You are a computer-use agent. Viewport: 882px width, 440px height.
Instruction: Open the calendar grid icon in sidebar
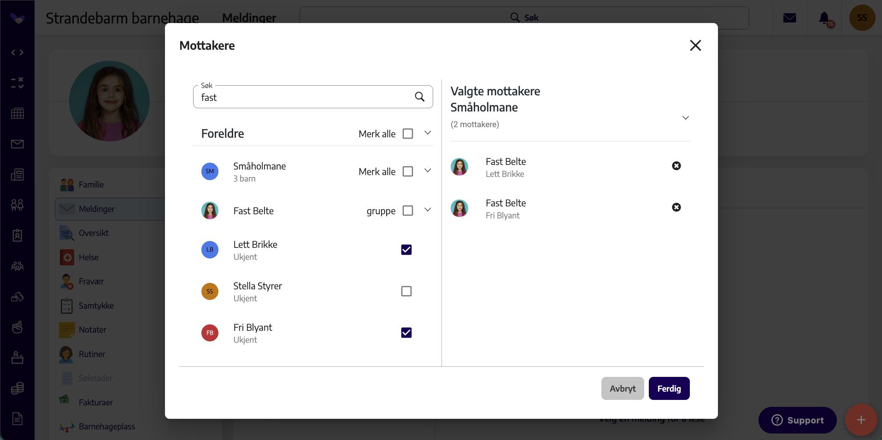tap(18, 113)
